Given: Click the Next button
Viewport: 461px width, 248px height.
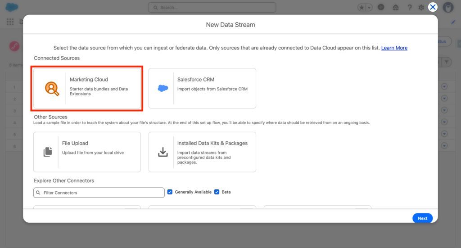Looking at the screenshot, I should coord(422,218).
